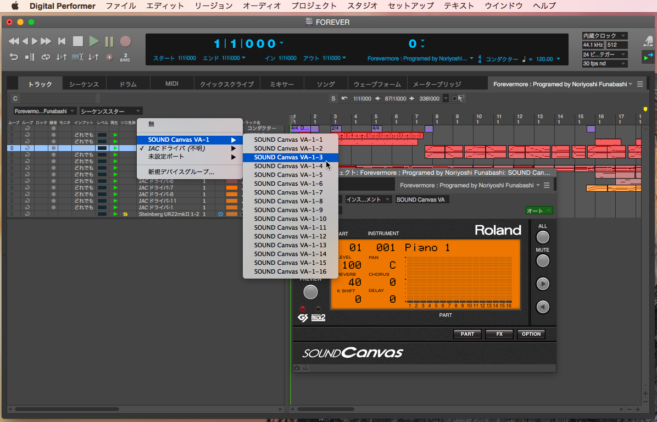Open the Apple menu
The height and width of the screenshot is (422, 657).
click(x=15, y=6)
